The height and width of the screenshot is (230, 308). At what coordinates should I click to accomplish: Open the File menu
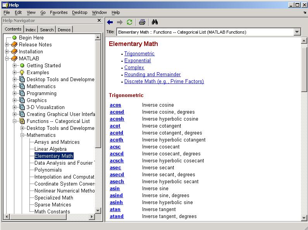(x=7, y=12)
